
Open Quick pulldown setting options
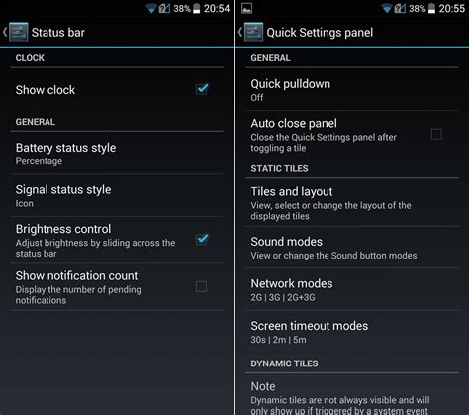[x=352, y=90]
